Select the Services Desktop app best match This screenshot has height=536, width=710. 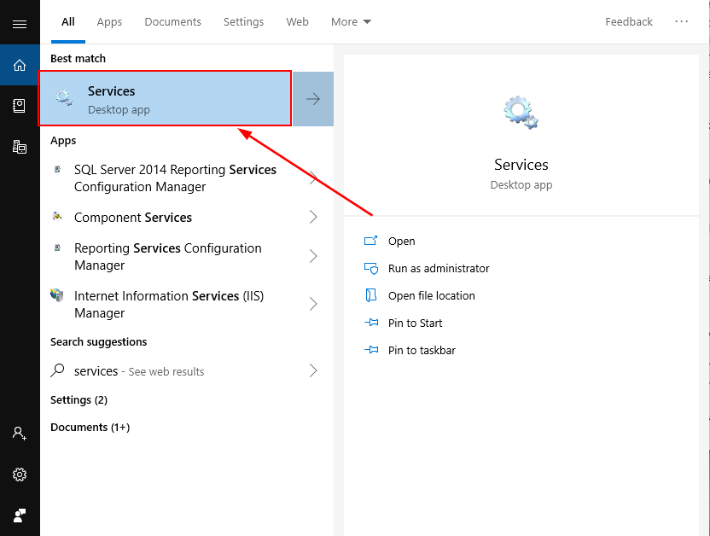point(165,98)
